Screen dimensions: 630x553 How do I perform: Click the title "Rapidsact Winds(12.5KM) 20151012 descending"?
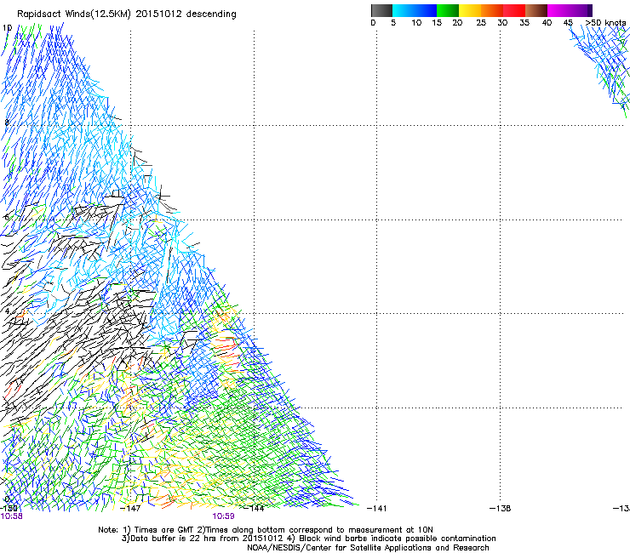127,14
